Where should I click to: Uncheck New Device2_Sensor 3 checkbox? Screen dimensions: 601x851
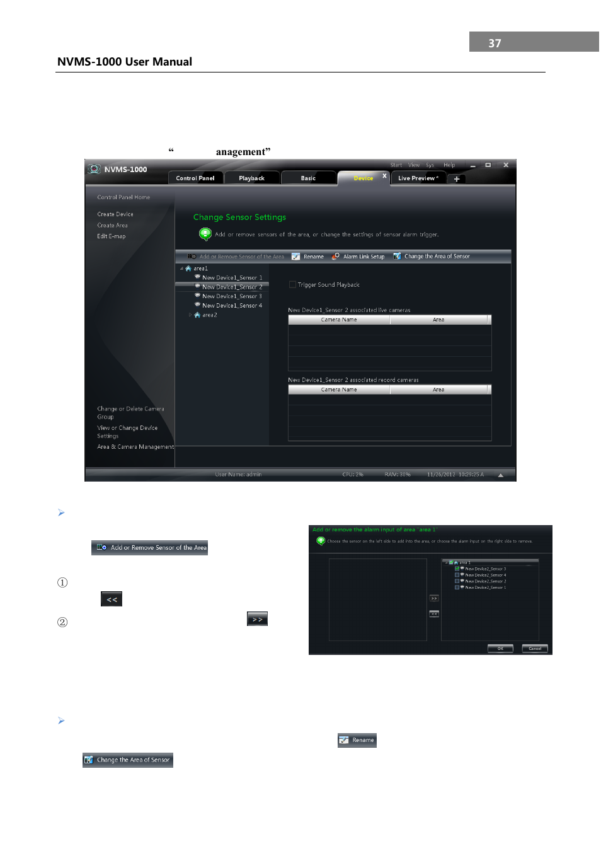point(457,569)
